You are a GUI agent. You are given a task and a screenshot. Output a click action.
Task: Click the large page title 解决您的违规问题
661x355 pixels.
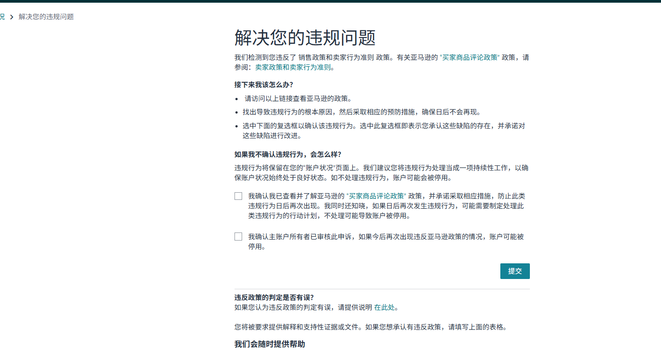305,38
